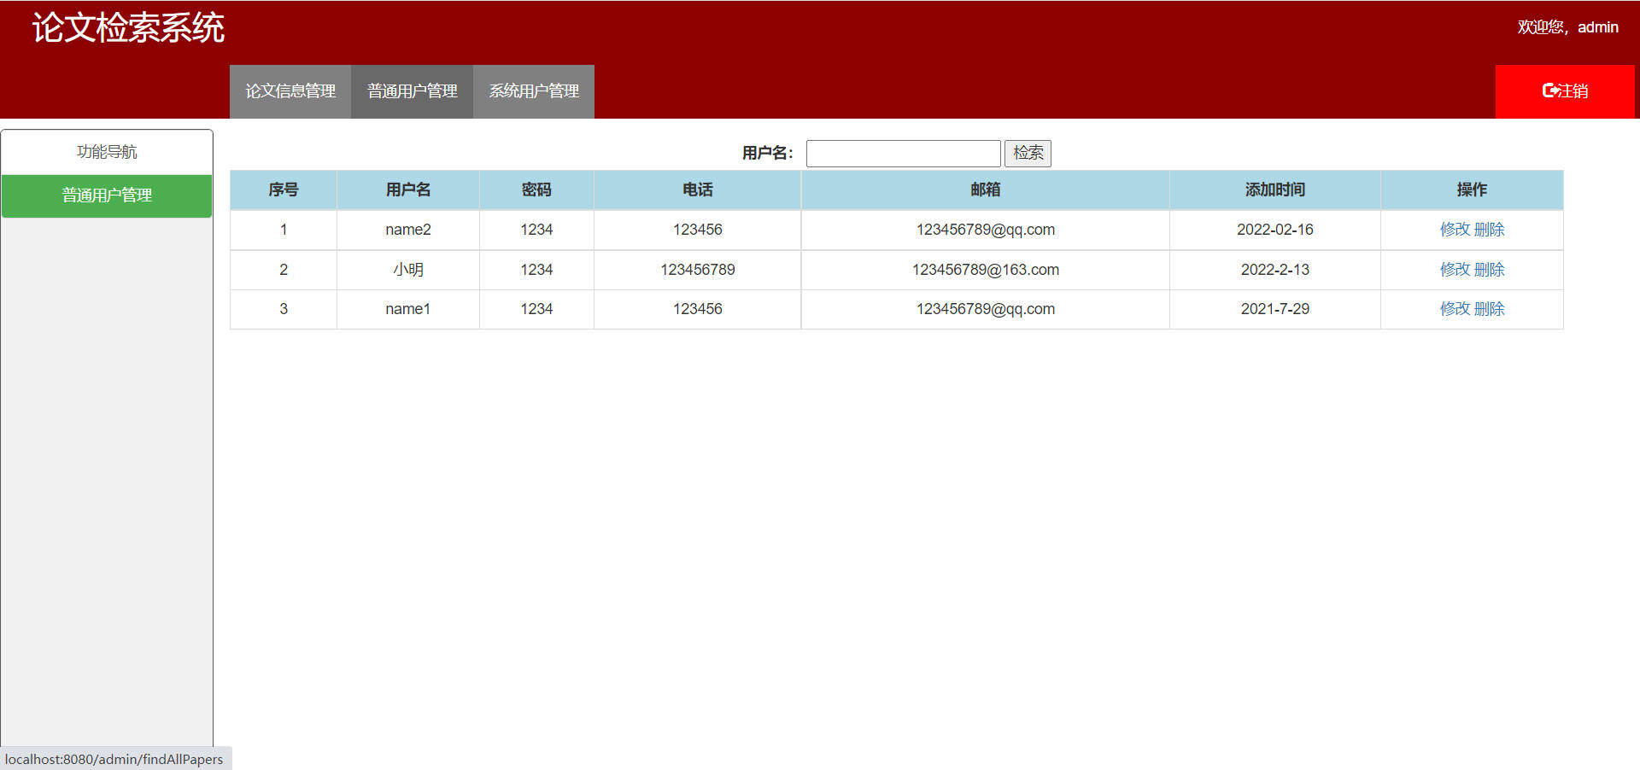Click 修改 for user name2

1455,230
